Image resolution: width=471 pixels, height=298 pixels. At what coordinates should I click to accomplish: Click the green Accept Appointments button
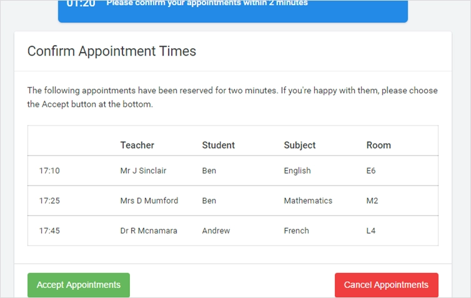click(x=79, y=285)
